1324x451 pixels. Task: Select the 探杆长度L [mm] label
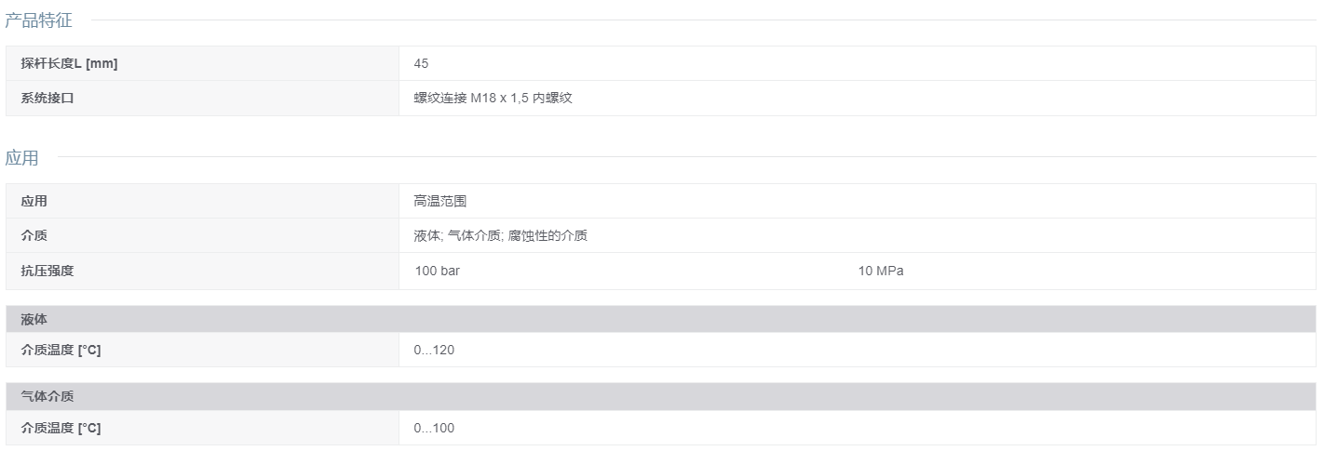[69, 63]
